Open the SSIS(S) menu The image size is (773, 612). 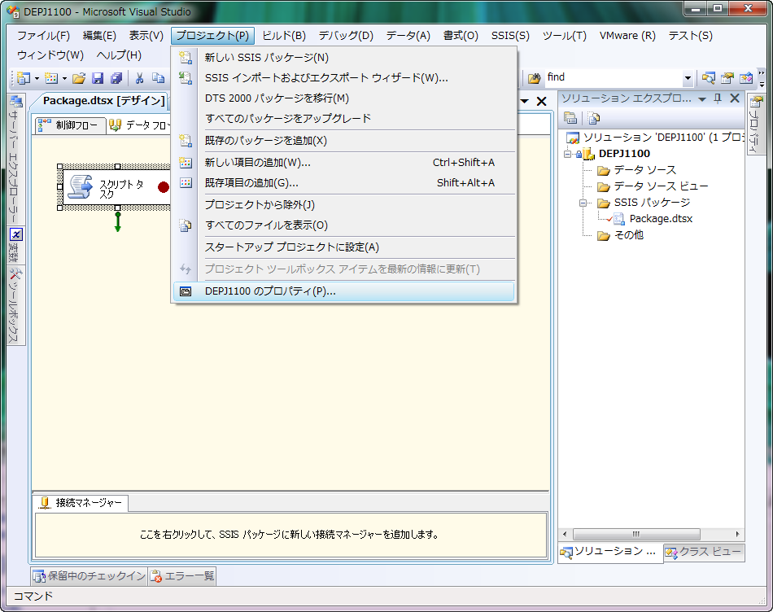pyautogui.click(x=510, y=36)
